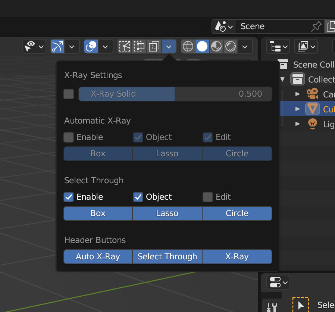Screen dimensions: 335x312
Task: Expand the Camera tree item
Action: pos(297,94)
